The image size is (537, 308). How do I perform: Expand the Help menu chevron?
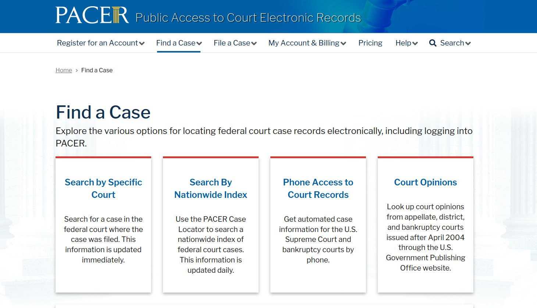click(x=415, y=44)
